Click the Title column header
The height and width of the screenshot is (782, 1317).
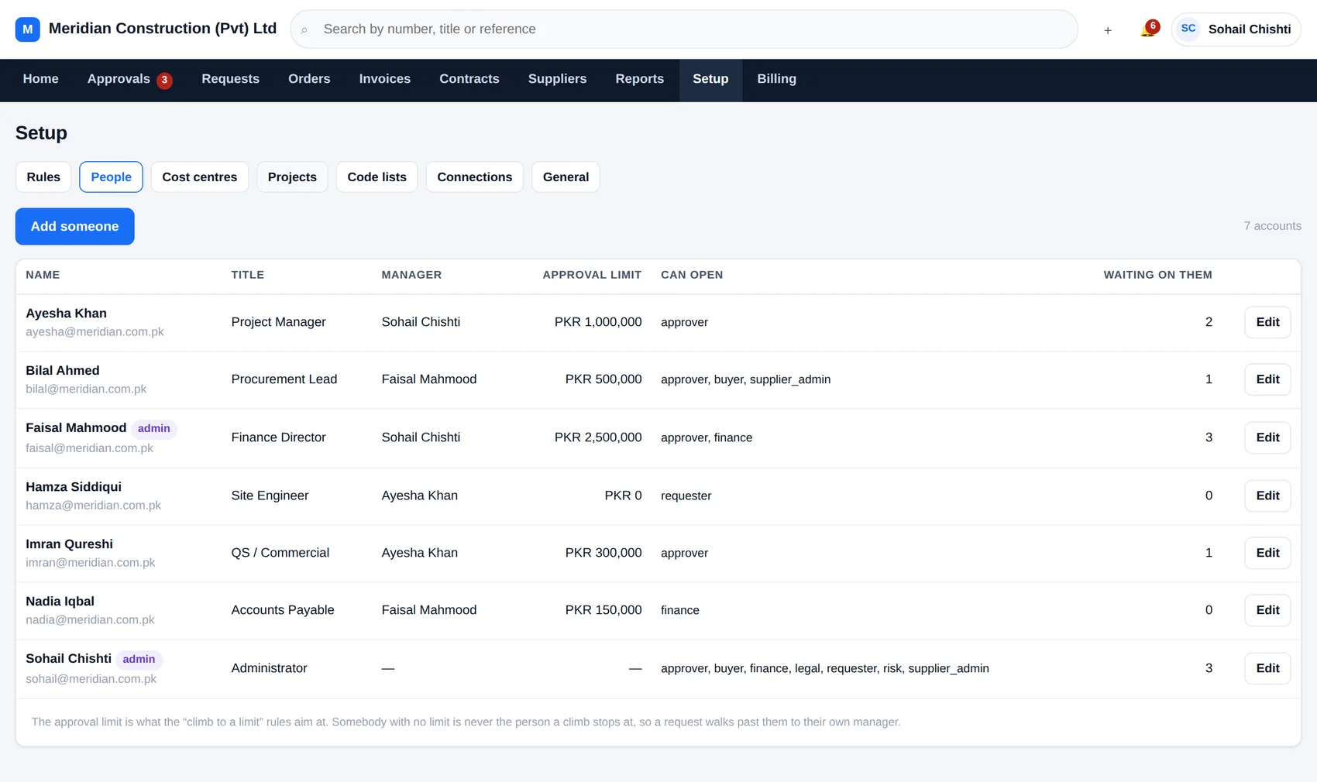tap(248, 275)
